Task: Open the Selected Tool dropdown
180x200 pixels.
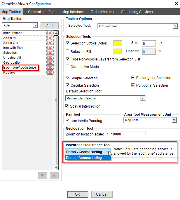Action: coord(175,26)
